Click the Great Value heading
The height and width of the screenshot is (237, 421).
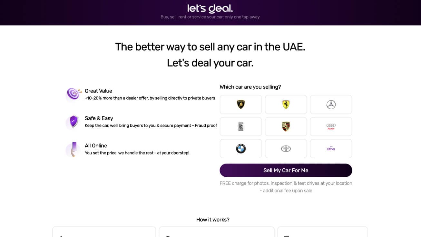tap(98, 91)
